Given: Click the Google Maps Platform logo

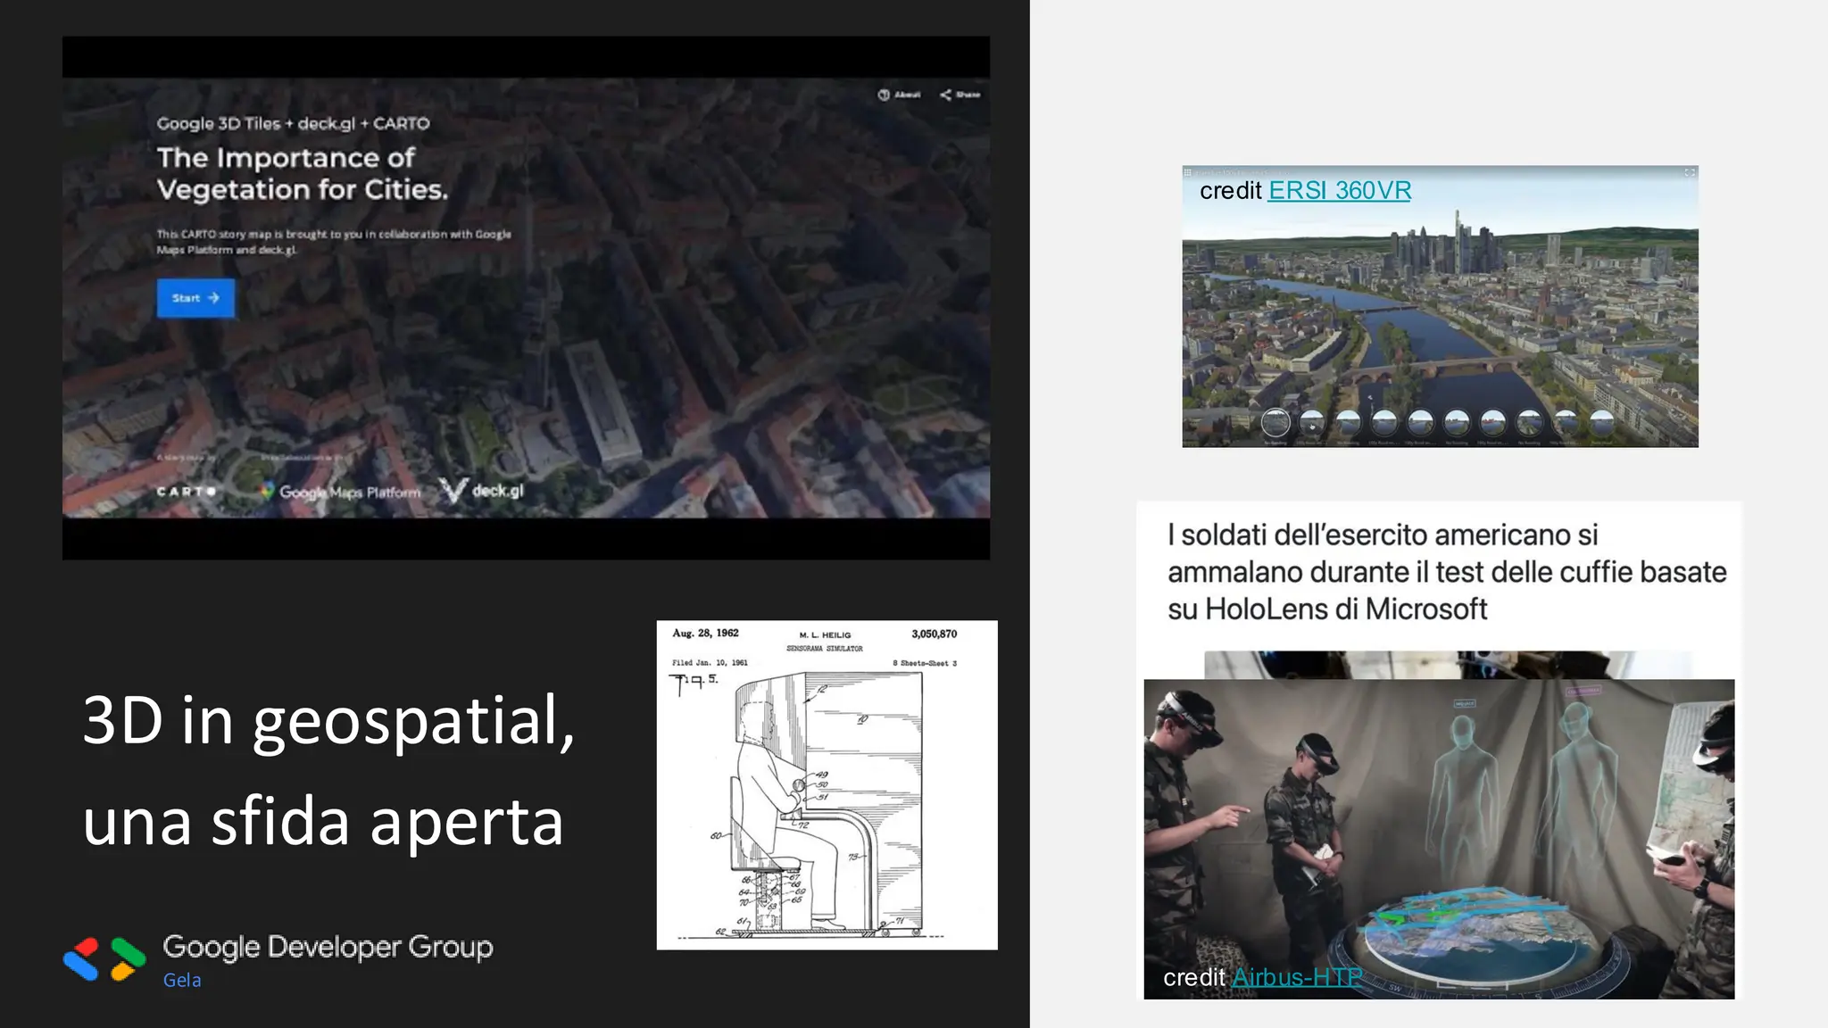Looking at the screenshot, I should [340, 492].
